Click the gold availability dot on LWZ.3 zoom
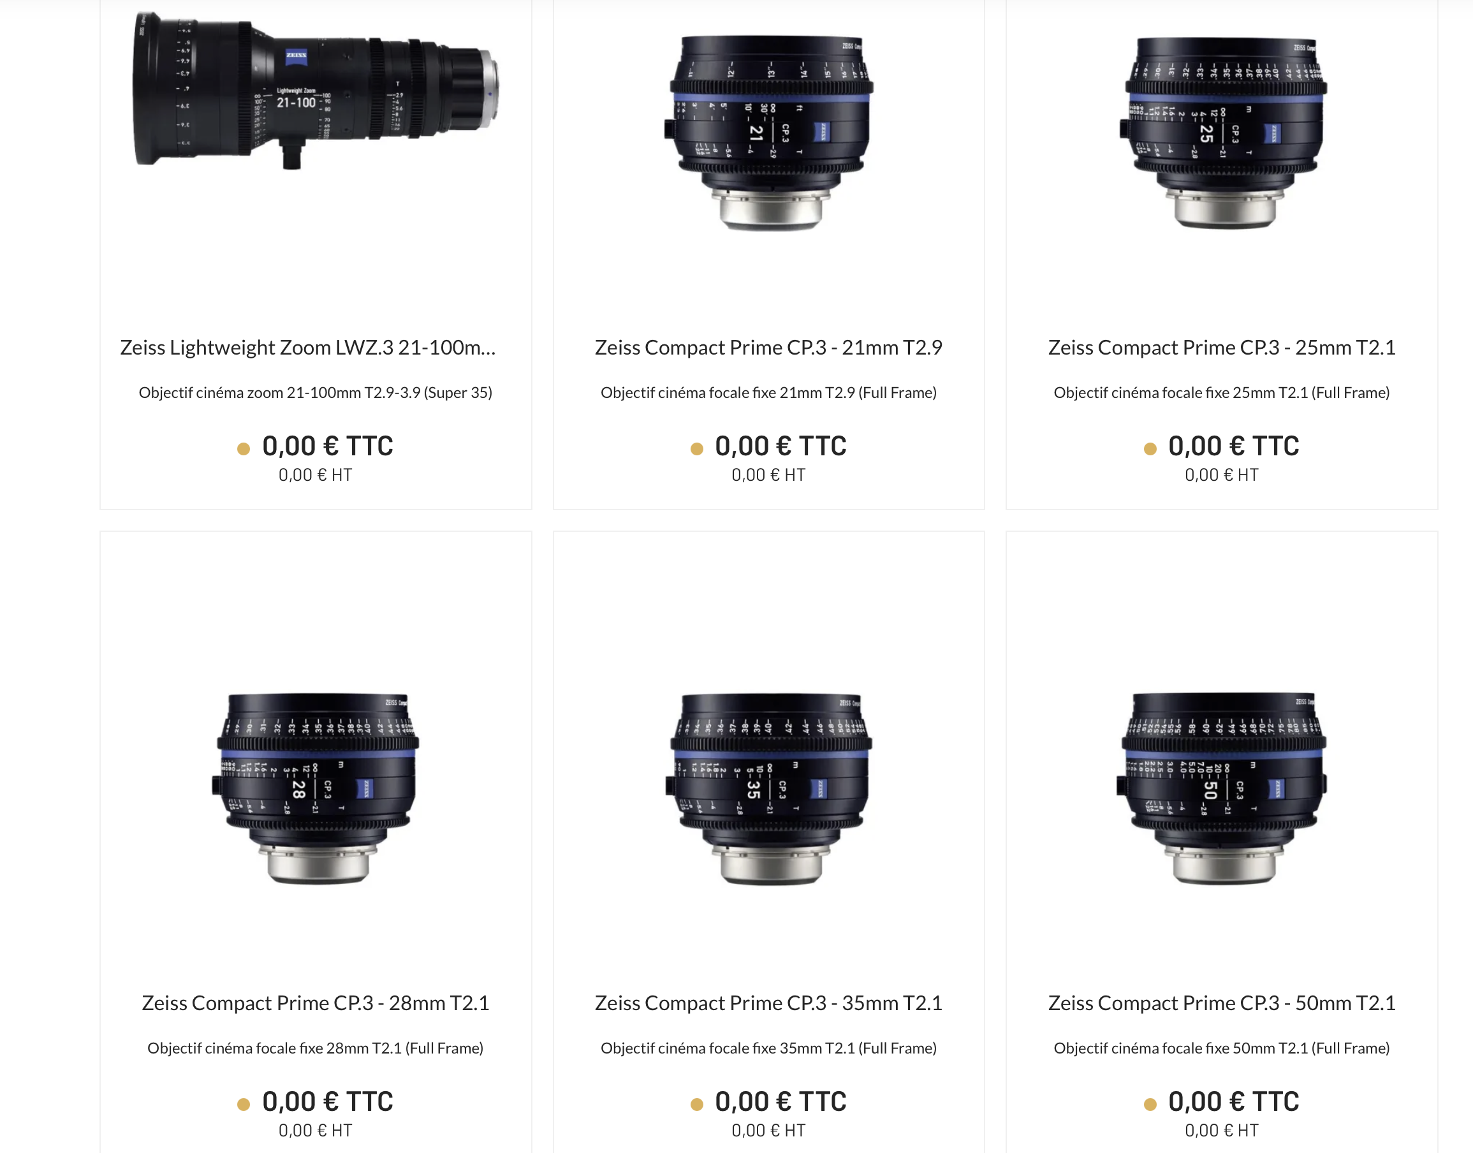This screenshot has width=1473, height=1153. pyautogui.click(x=244, y=449)
